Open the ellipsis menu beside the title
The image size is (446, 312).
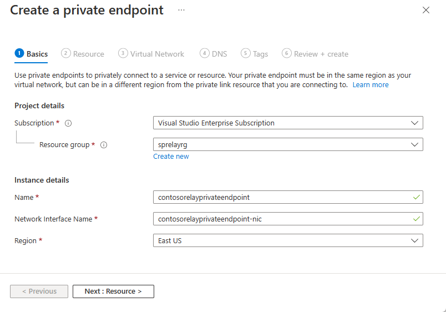(181, 10)
